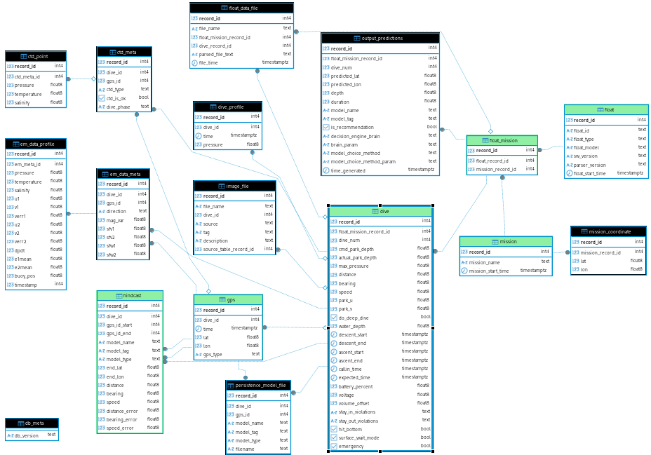Viewport: 651px width, 455px height.
Task: Select the dive table title bar
Action: point(380,212)
